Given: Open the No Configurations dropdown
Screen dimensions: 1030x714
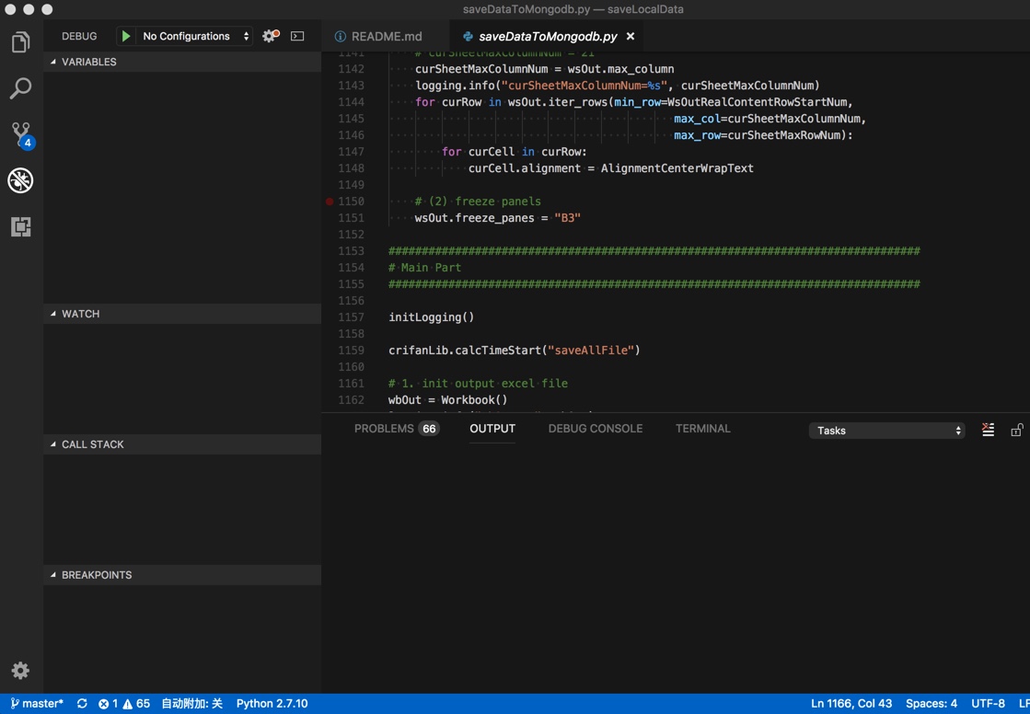Looking at the screenshot, I should tap(195, 36).
